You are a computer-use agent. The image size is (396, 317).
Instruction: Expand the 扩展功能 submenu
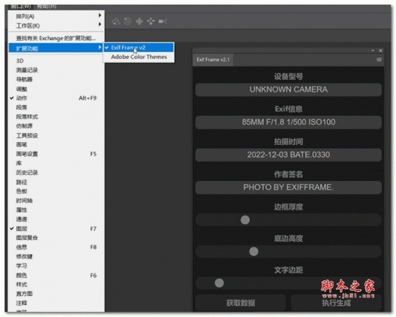(56, 48)
